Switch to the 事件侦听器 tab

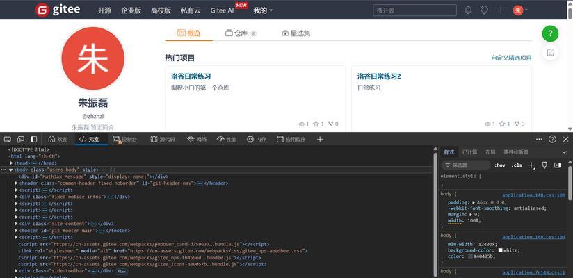516,152
